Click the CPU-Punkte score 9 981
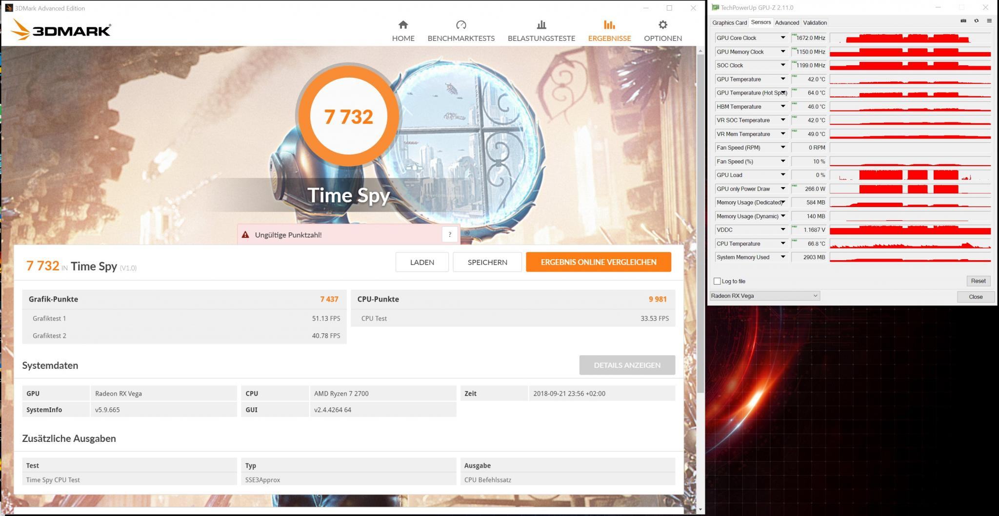The height and width of the screenshot is (516, 999). (x=658, y=299)
